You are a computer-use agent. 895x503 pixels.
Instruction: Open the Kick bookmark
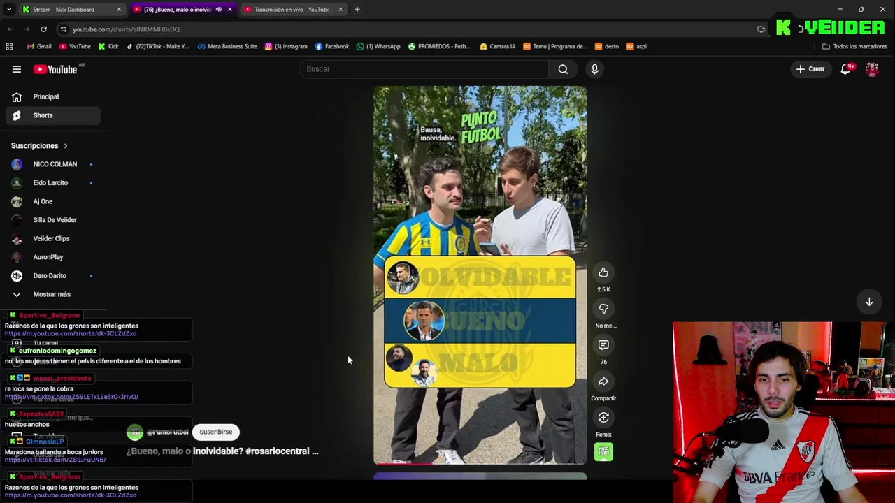(x=108, y=47)
